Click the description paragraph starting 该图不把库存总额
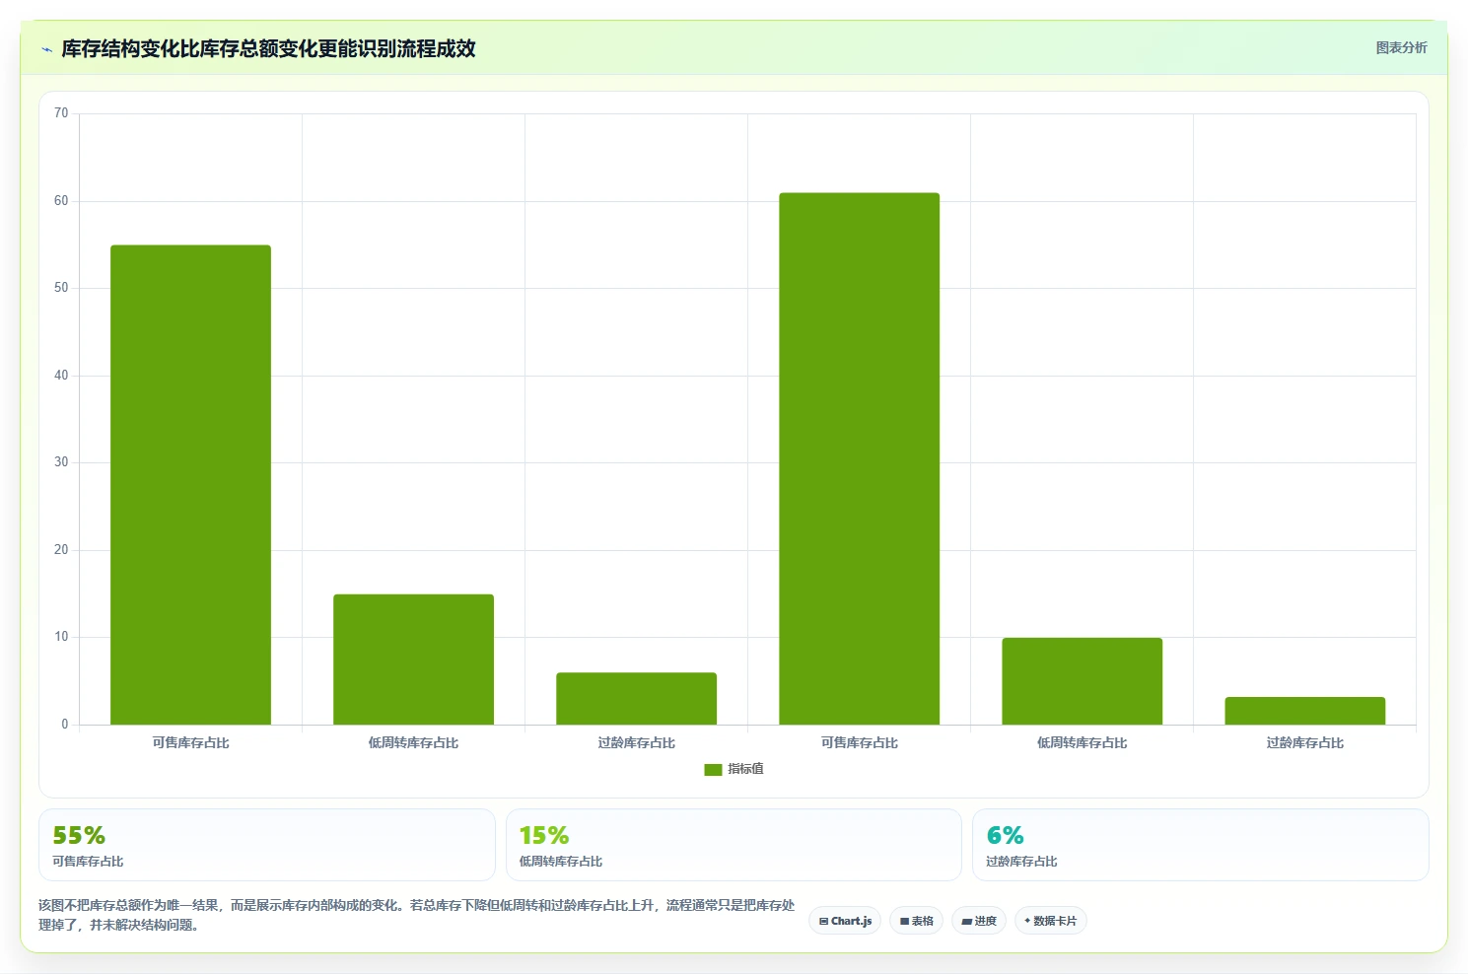1468x974 pixels. click(x=416, y=915)
